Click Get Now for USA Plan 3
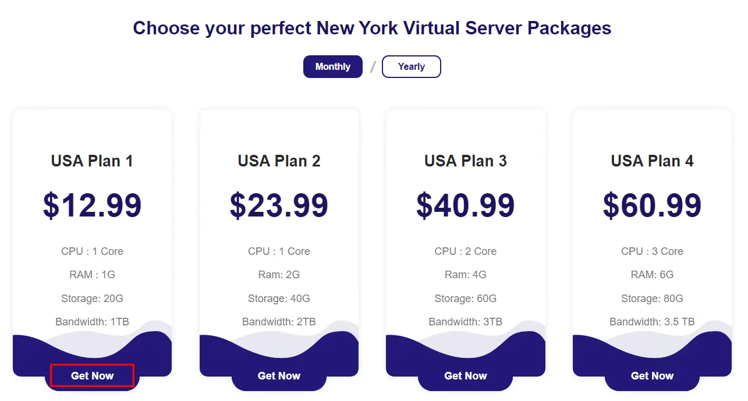 (465, 375)
